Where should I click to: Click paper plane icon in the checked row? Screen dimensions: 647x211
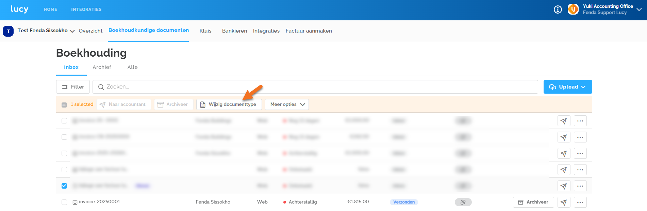click(x=564, y=186)
